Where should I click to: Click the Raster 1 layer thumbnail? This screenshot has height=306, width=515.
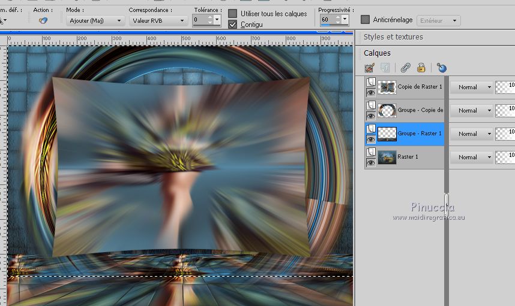(x=387, y=157)
